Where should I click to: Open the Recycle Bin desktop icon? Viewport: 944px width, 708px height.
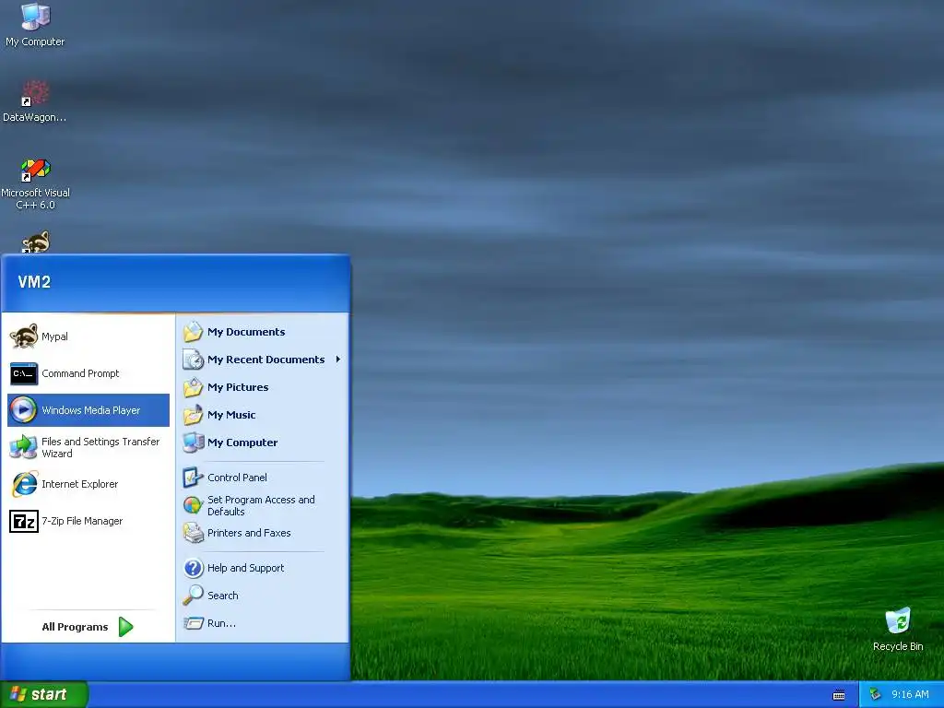(898, 629)
